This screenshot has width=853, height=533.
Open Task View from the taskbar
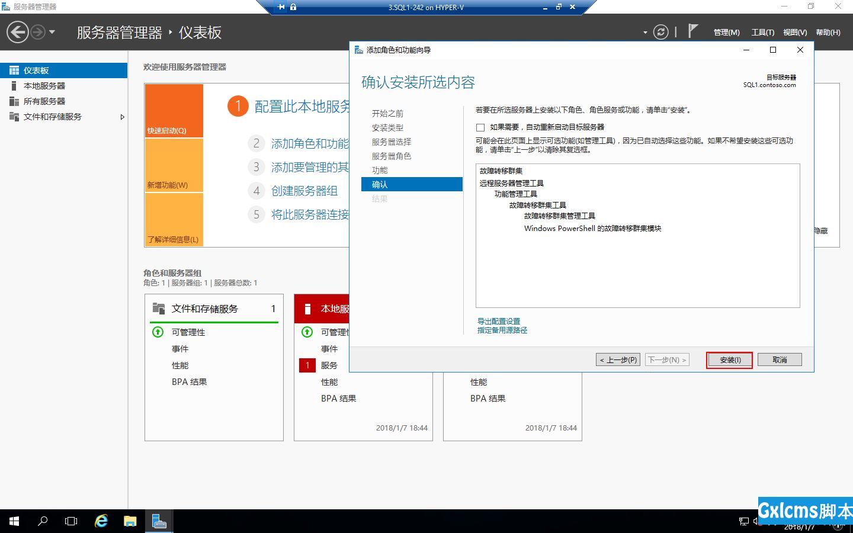(x=71, y=521)
